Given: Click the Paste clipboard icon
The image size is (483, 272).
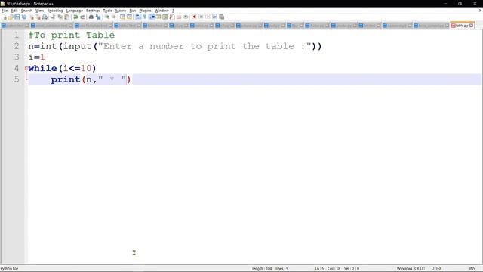Looking at the screenshot, I should click(x=66, y=17).
